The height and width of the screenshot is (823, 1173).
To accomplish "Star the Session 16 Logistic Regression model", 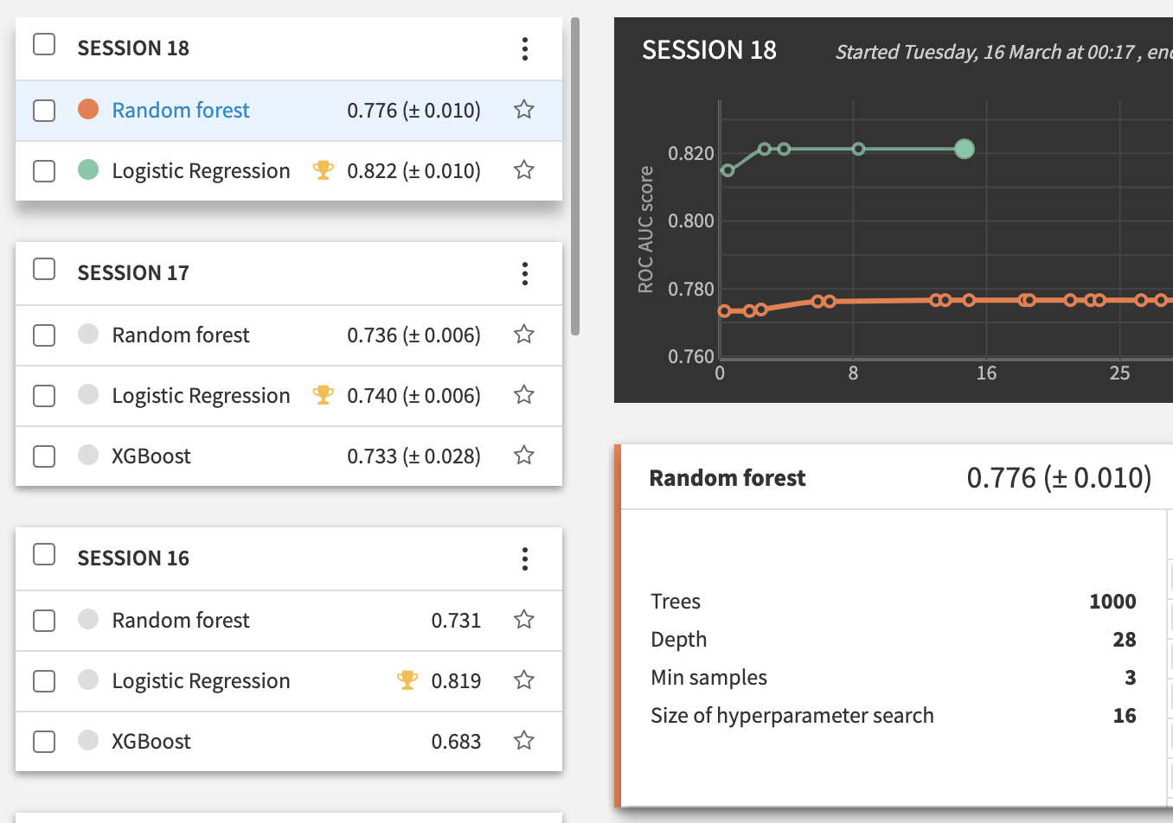I will 524,680.
